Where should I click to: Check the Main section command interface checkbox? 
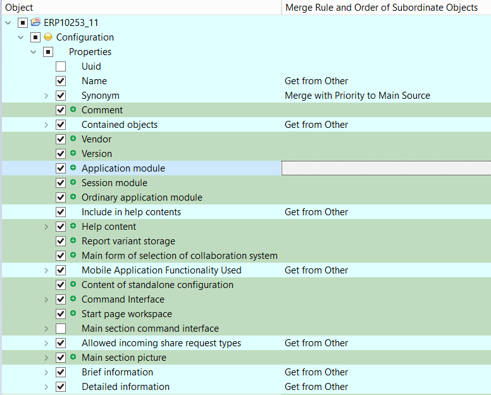click(x=61, y=329)
